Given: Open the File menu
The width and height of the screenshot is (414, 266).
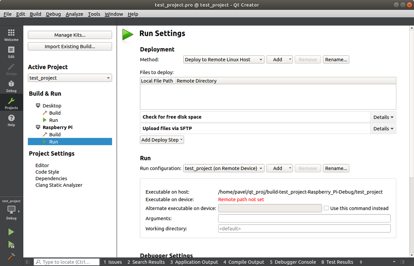Looking at the screenshot, I should 7,14.
